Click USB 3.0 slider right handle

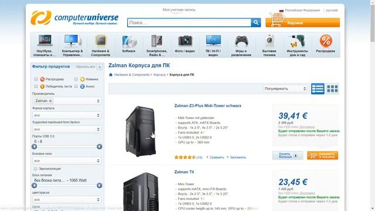[x=100, y=147]
